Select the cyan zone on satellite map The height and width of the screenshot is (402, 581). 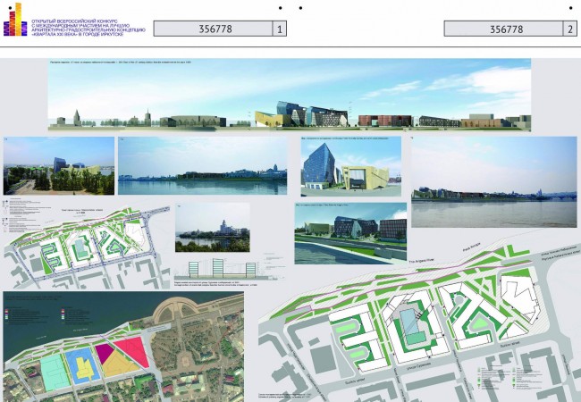(55, 372)
